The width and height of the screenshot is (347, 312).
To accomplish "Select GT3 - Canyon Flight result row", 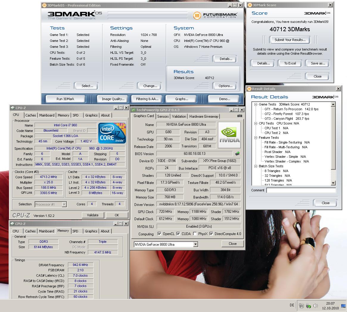I will [x=287, y=119].
